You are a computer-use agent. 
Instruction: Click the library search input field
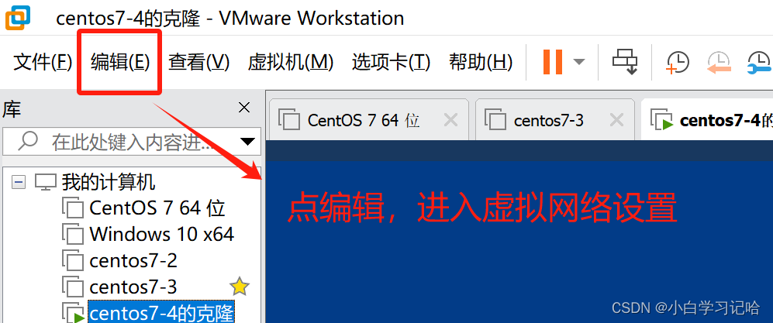[132, 142]
